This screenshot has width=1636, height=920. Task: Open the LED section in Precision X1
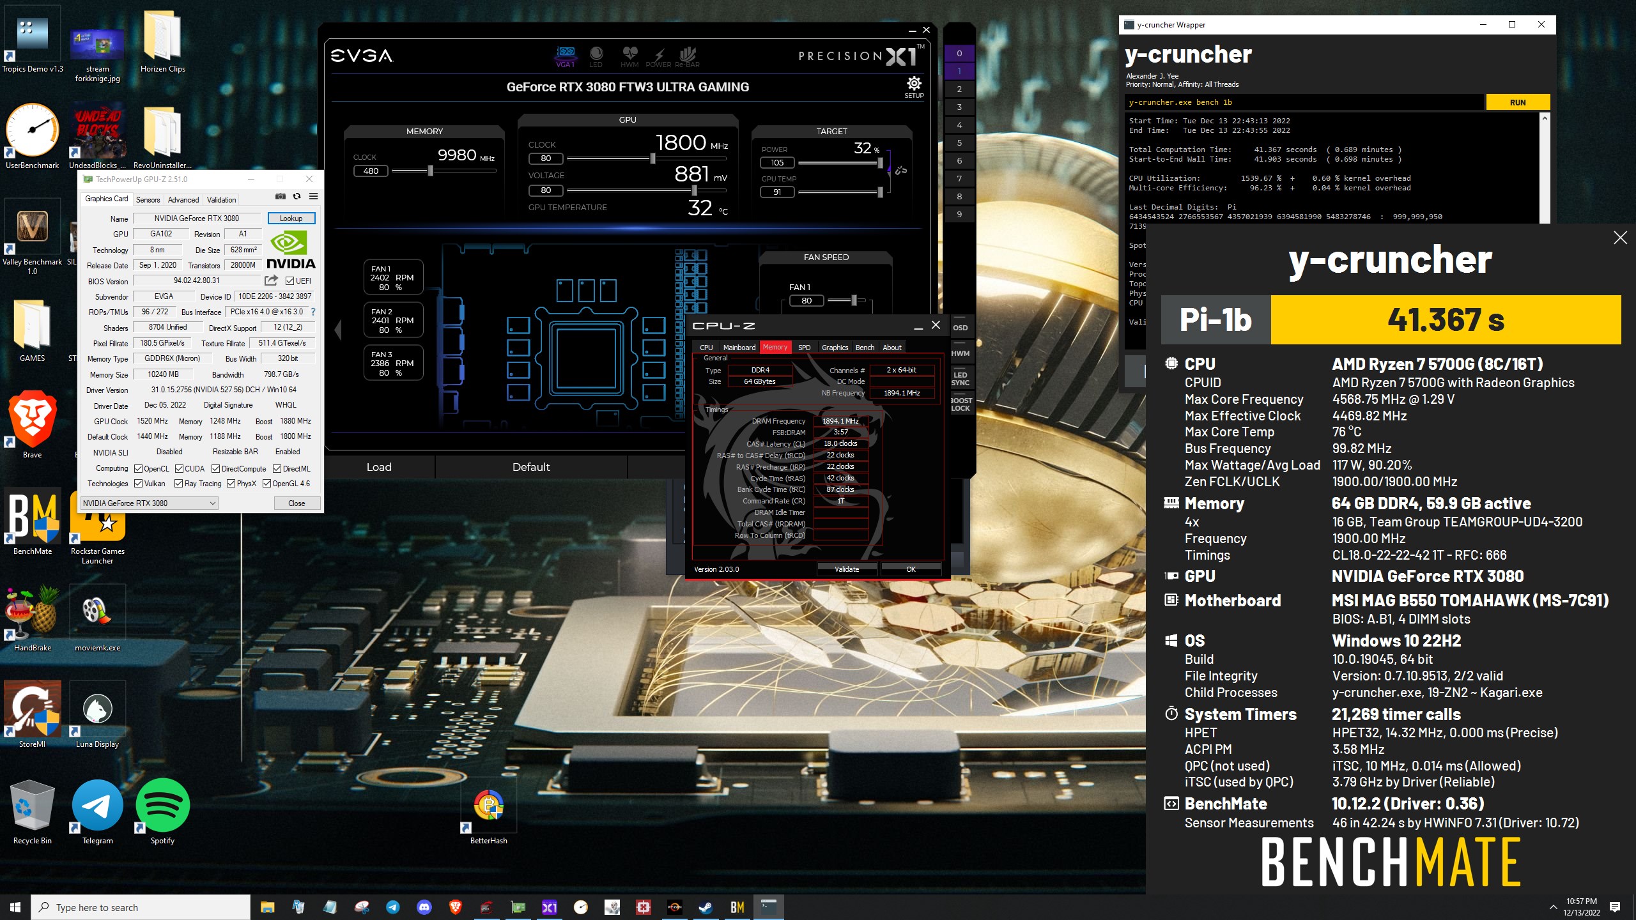[x=596, y=56]
